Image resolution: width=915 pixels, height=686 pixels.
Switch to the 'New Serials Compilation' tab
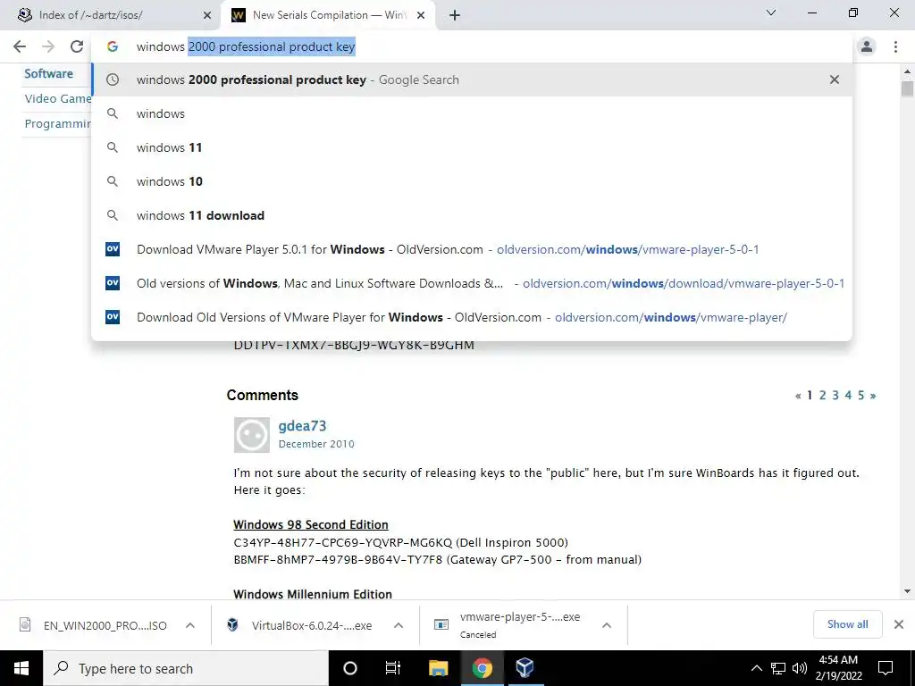click(x=327, y=15)
